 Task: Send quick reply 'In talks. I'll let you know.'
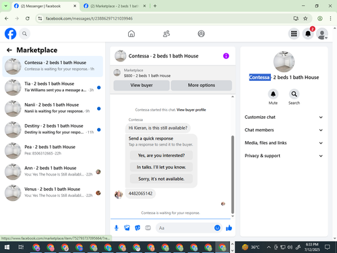161,167
